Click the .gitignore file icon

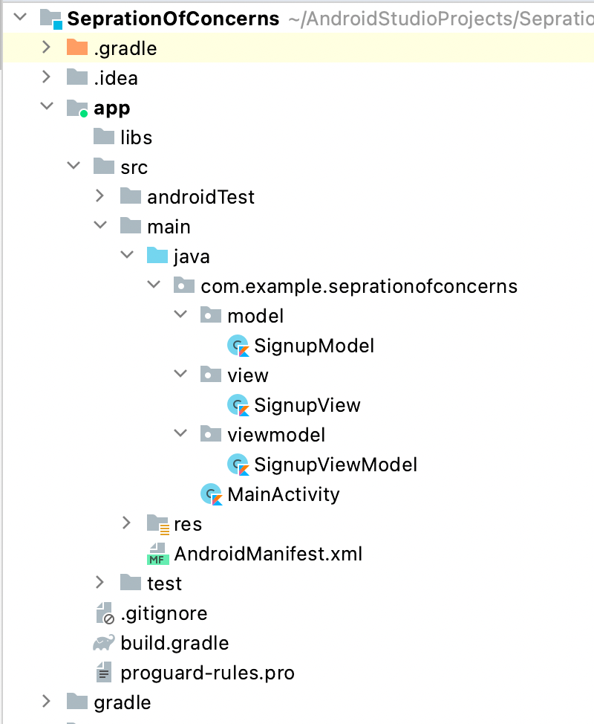[x=104, y=613]
